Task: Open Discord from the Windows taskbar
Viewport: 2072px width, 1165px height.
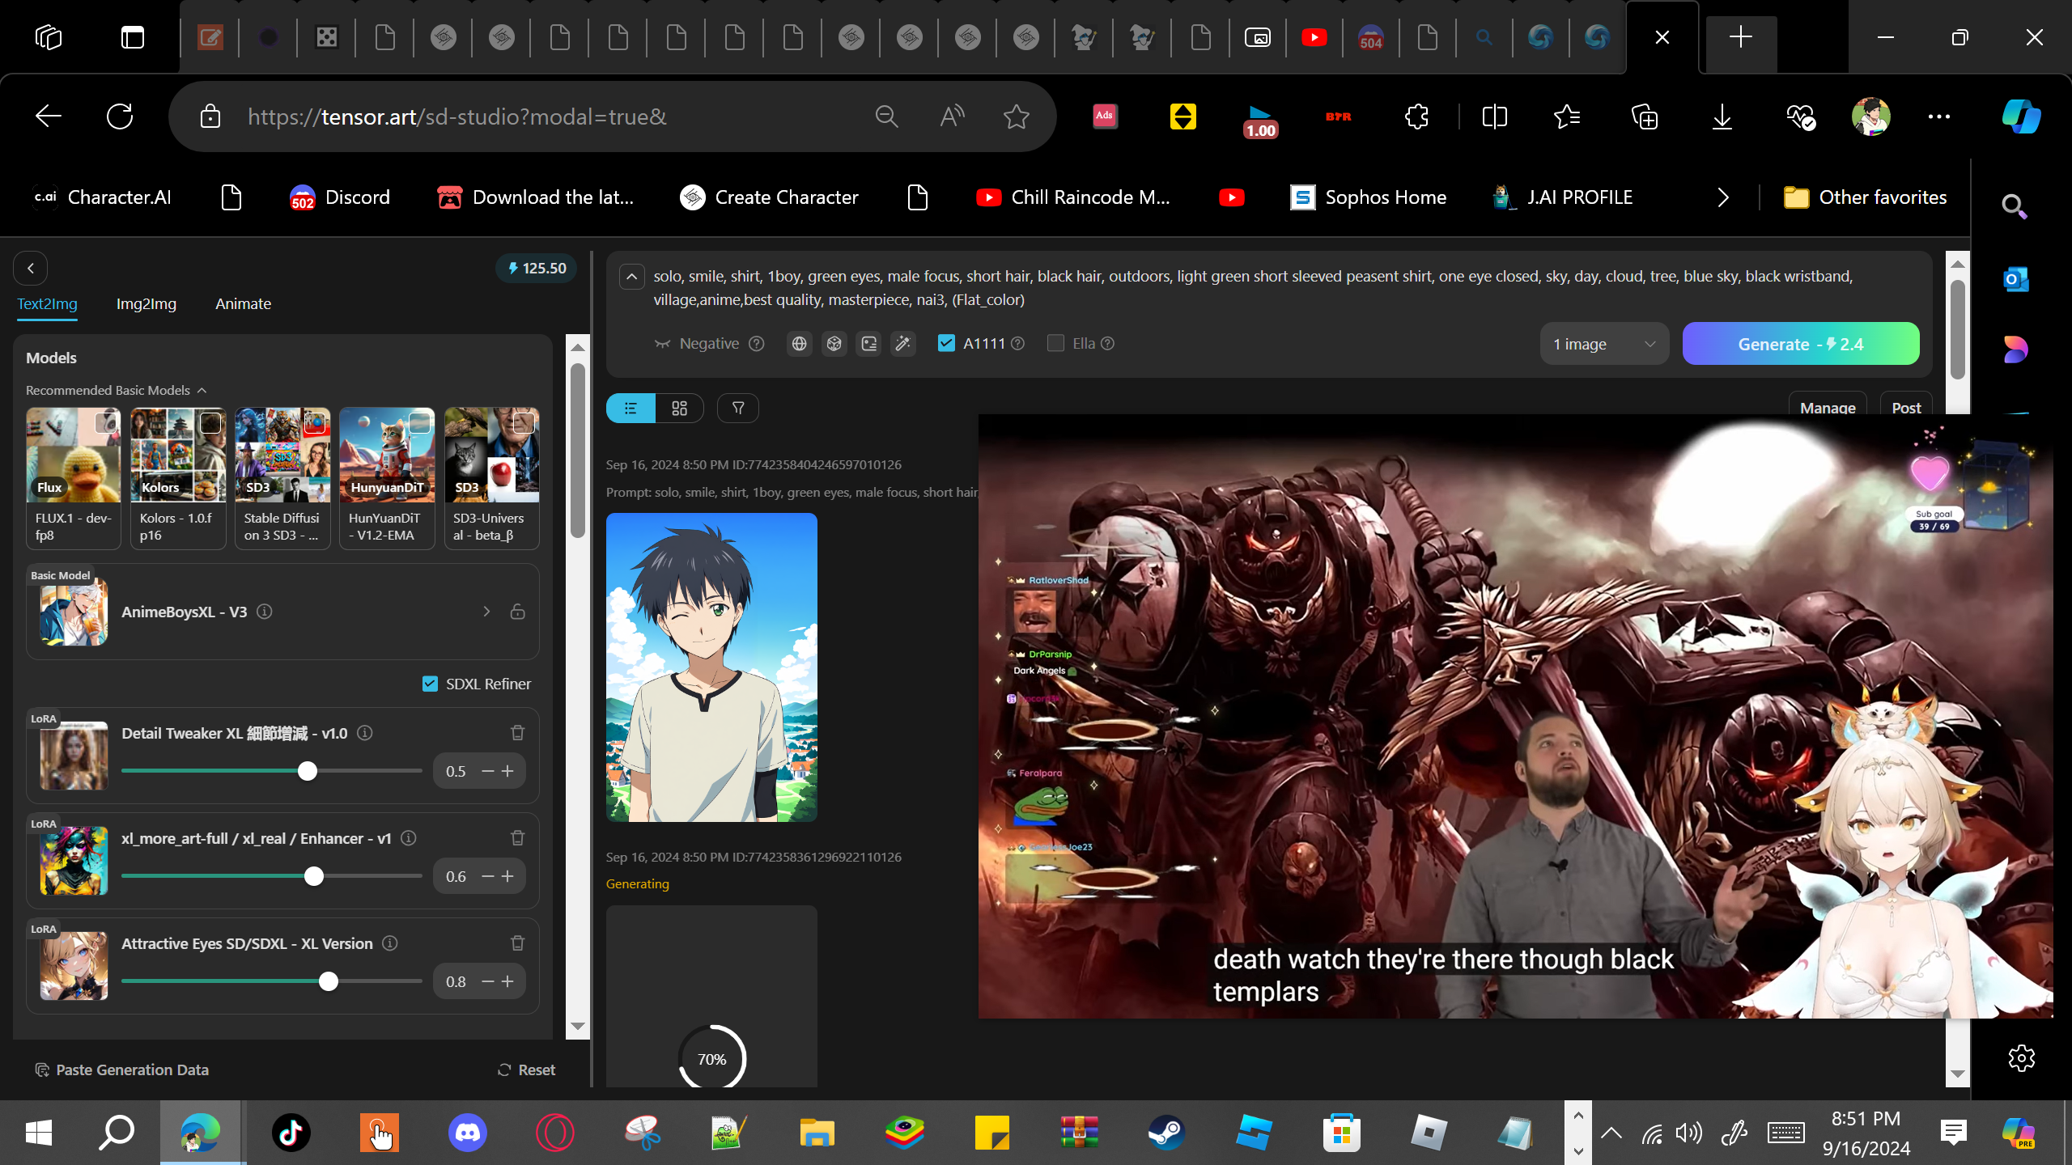Action: (x=468, y=1133)
